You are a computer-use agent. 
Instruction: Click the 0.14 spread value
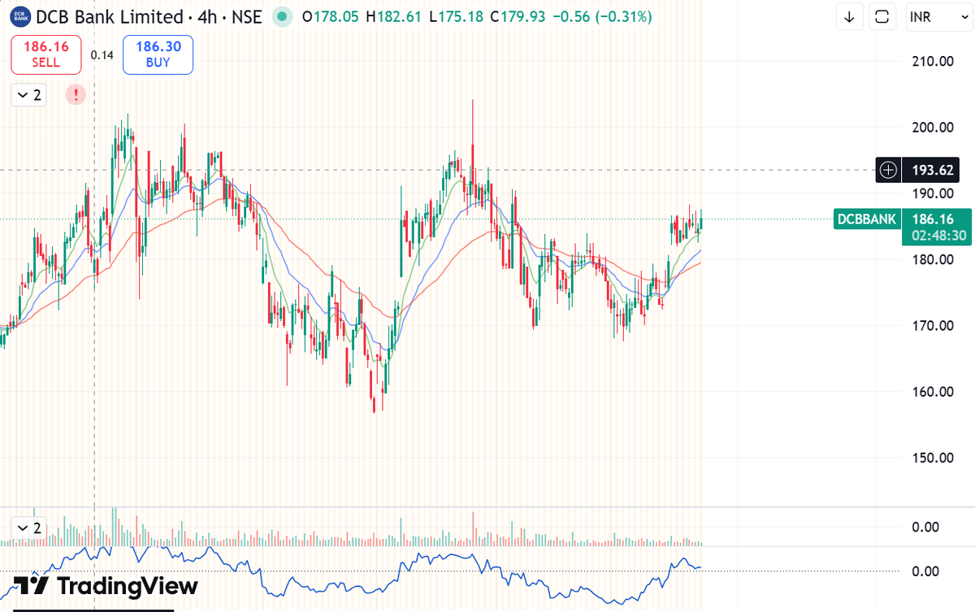tap(102, 55)
